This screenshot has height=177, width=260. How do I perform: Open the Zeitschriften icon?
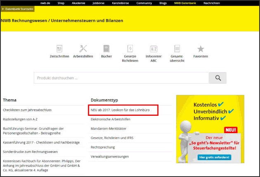(59, 49)
